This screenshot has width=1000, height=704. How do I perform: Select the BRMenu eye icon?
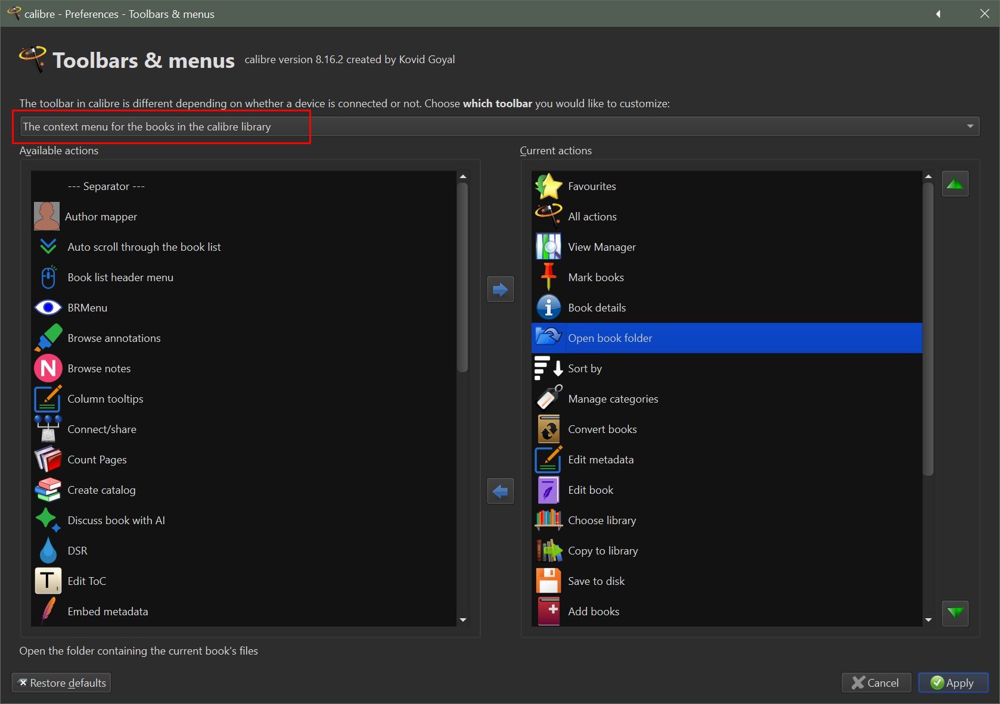point(48,307)
